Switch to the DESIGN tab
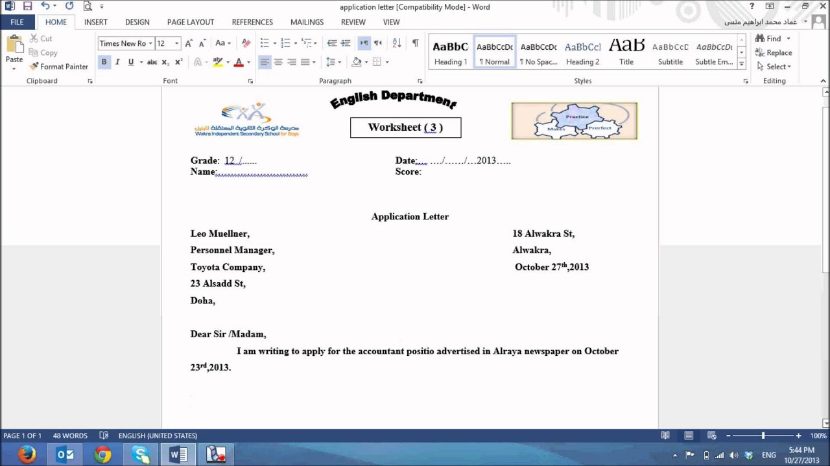830x466 pixels. tap(137, 22)
